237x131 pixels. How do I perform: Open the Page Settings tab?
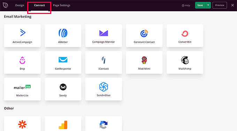(62, 5)
